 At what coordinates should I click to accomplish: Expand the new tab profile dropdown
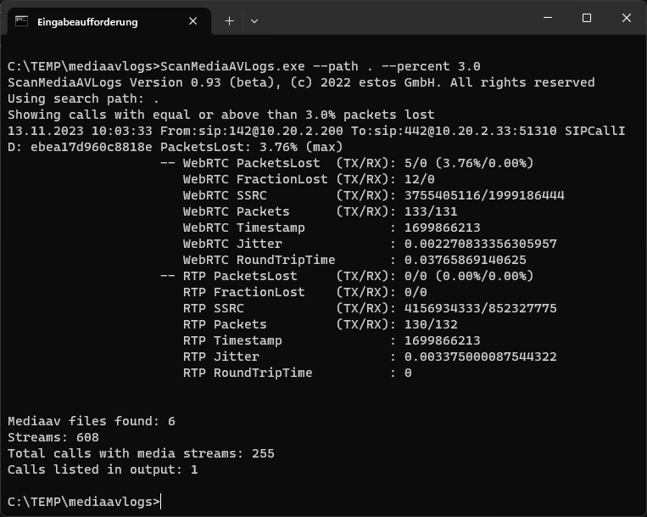pos(254,21)
